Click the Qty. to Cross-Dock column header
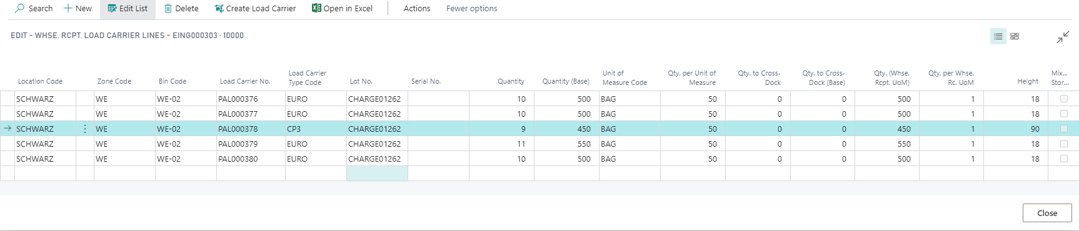This screenshot has width=1079, height=231. pos(759,77)
